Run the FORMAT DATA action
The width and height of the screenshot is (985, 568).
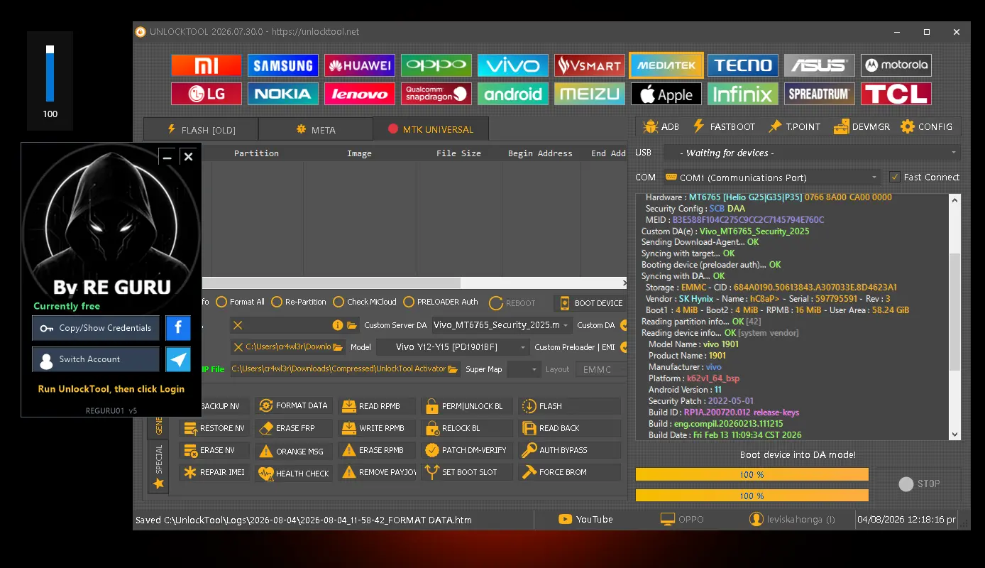click(x=294, y=406)
